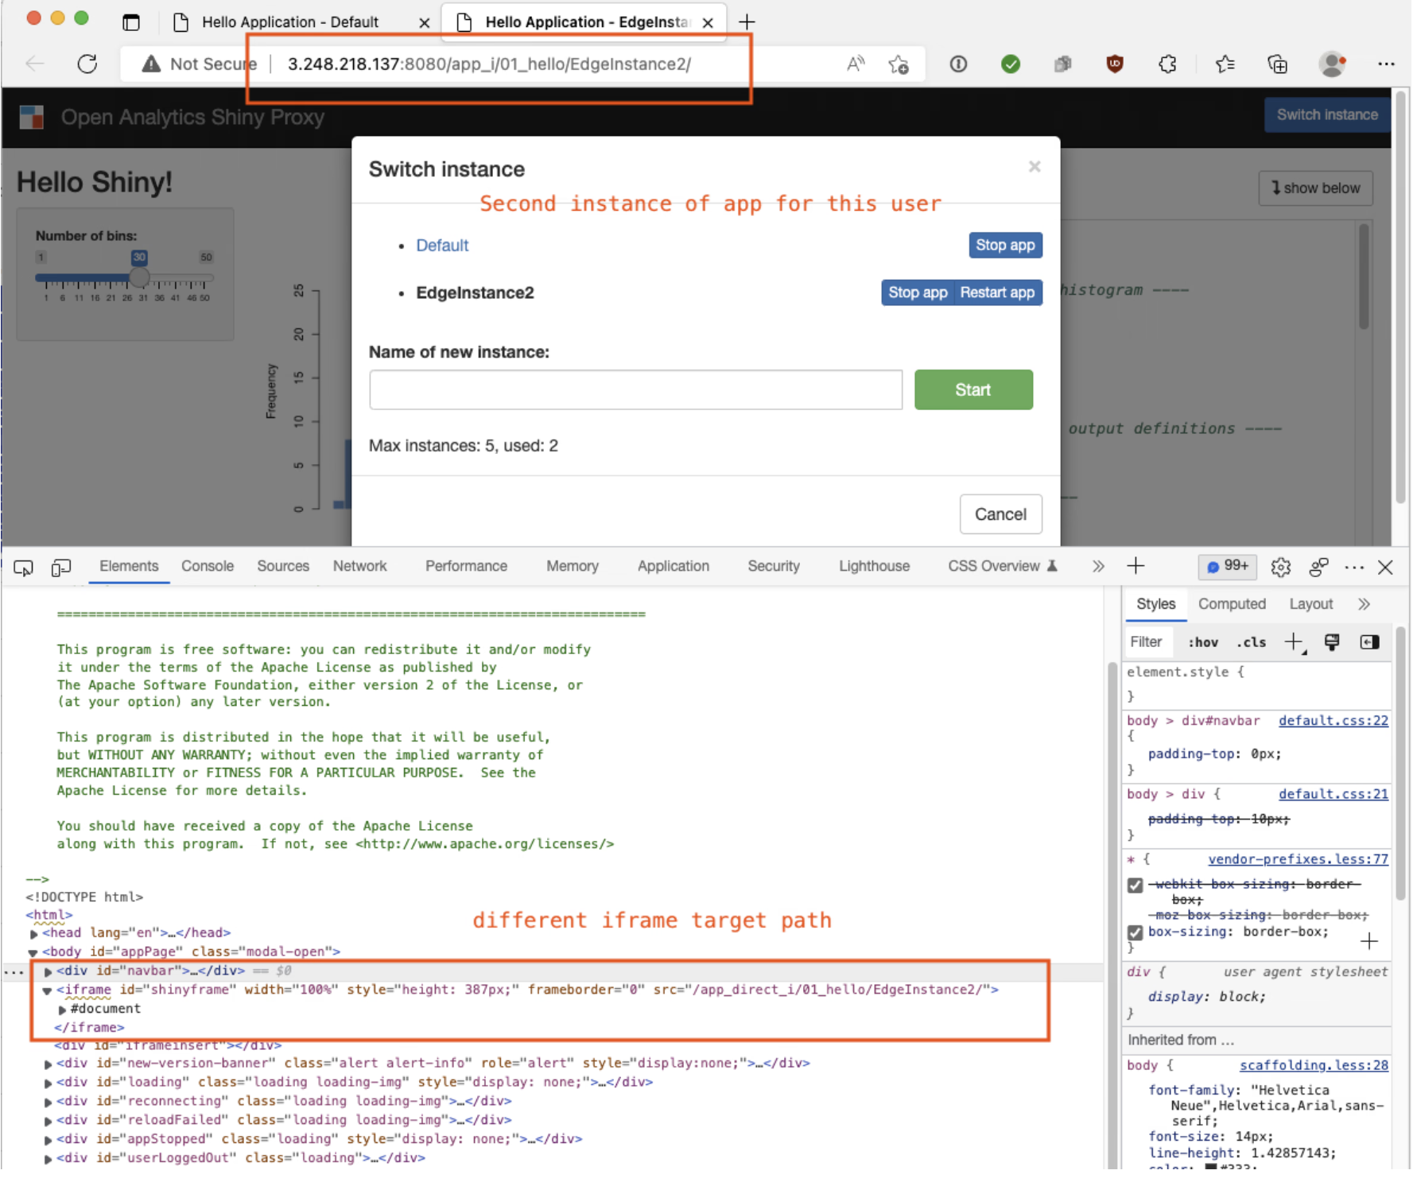Open the Collections icon in browser toolbar
Screen dimensions: 1417x1178
click(x=1278, y=64)
